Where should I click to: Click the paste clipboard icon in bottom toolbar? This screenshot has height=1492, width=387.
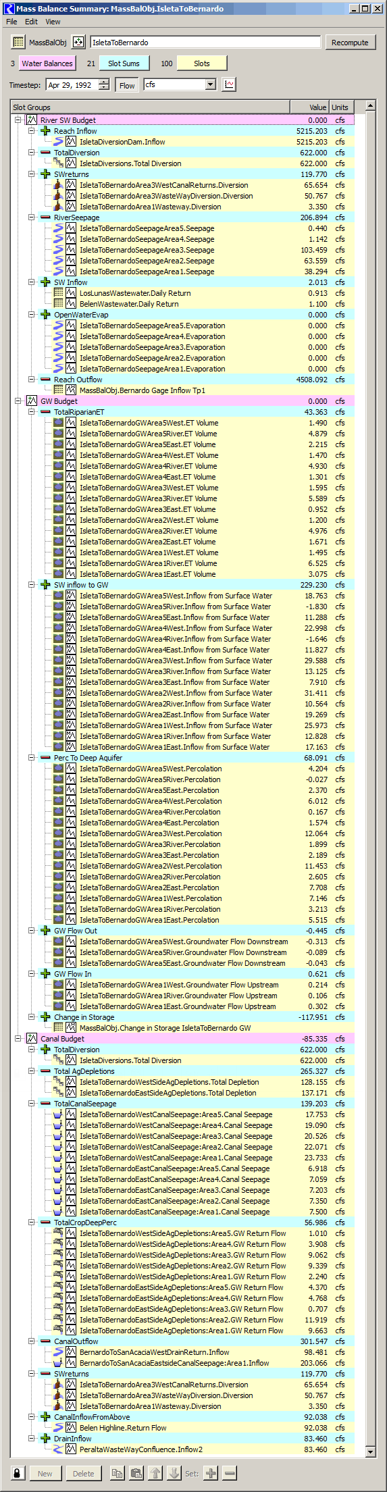pos(136,1473)
